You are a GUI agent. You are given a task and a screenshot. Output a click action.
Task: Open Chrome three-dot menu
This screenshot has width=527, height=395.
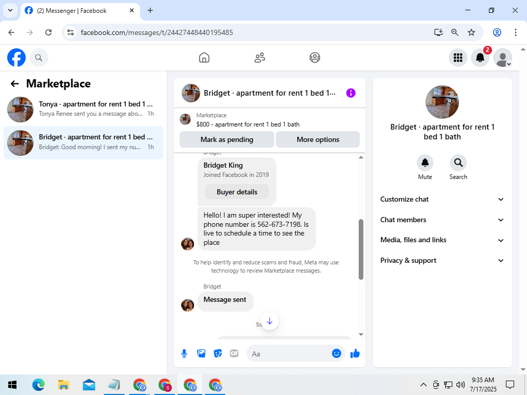pos(516,32)
